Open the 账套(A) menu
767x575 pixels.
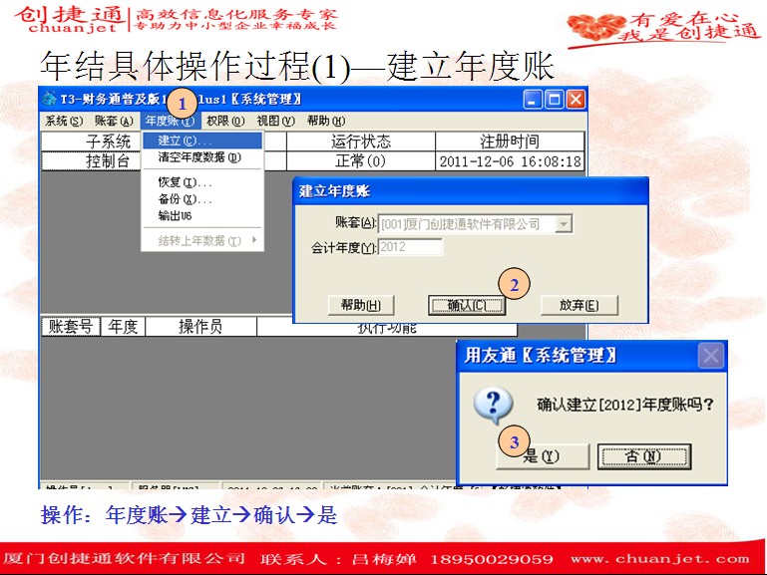pyautogui.click(x=114, y=121)
